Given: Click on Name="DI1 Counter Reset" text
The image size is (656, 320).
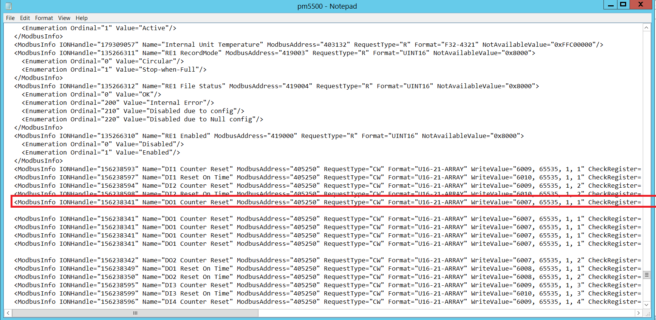Looking at the screenshot, I should pos(188,169).
